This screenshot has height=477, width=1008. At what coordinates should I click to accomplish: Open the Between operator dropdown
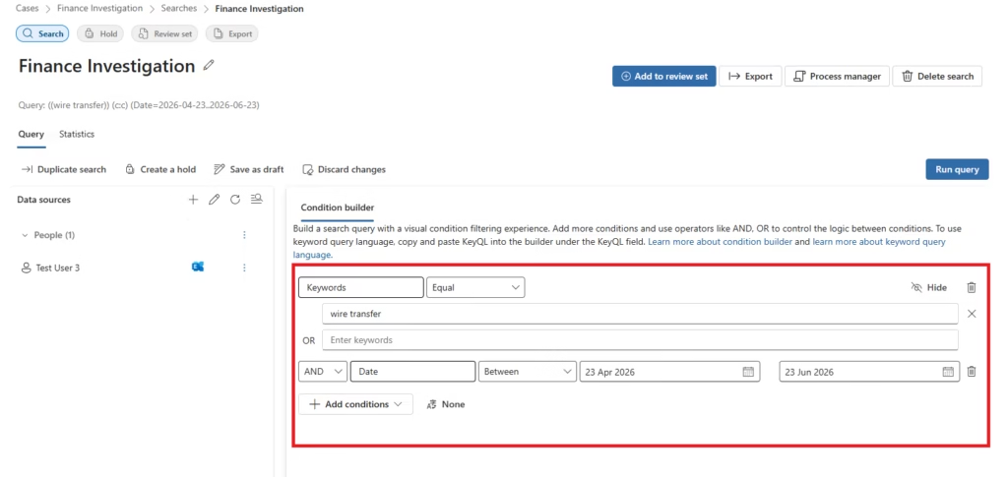click(x=528, y=372)
